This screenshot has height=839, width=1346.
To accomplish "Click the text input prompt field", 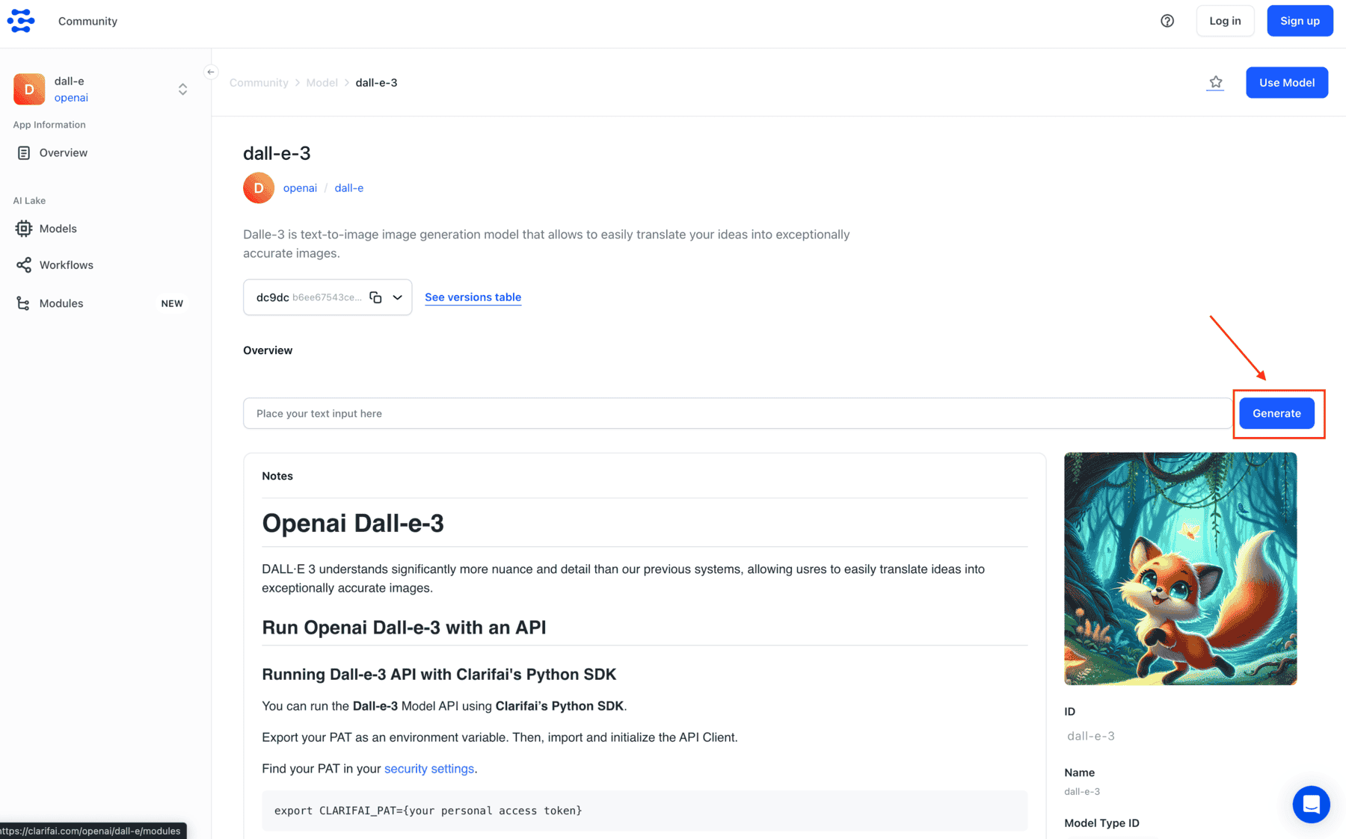I will click(737, 413).
